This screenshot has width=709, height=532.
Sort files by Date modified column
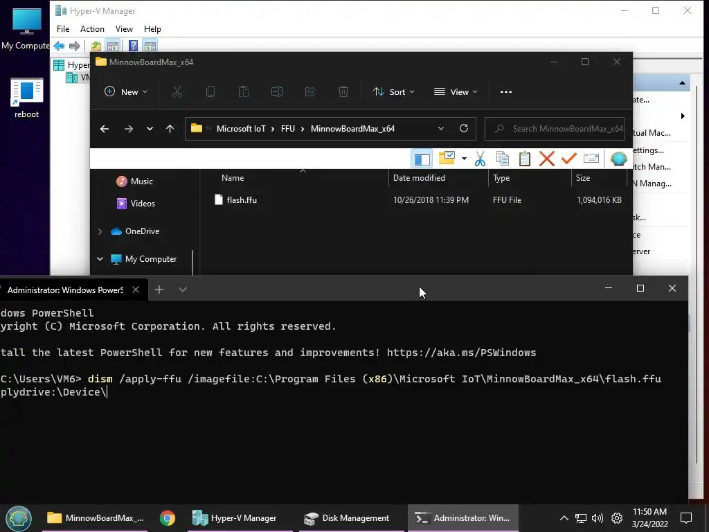pos(419,178)
